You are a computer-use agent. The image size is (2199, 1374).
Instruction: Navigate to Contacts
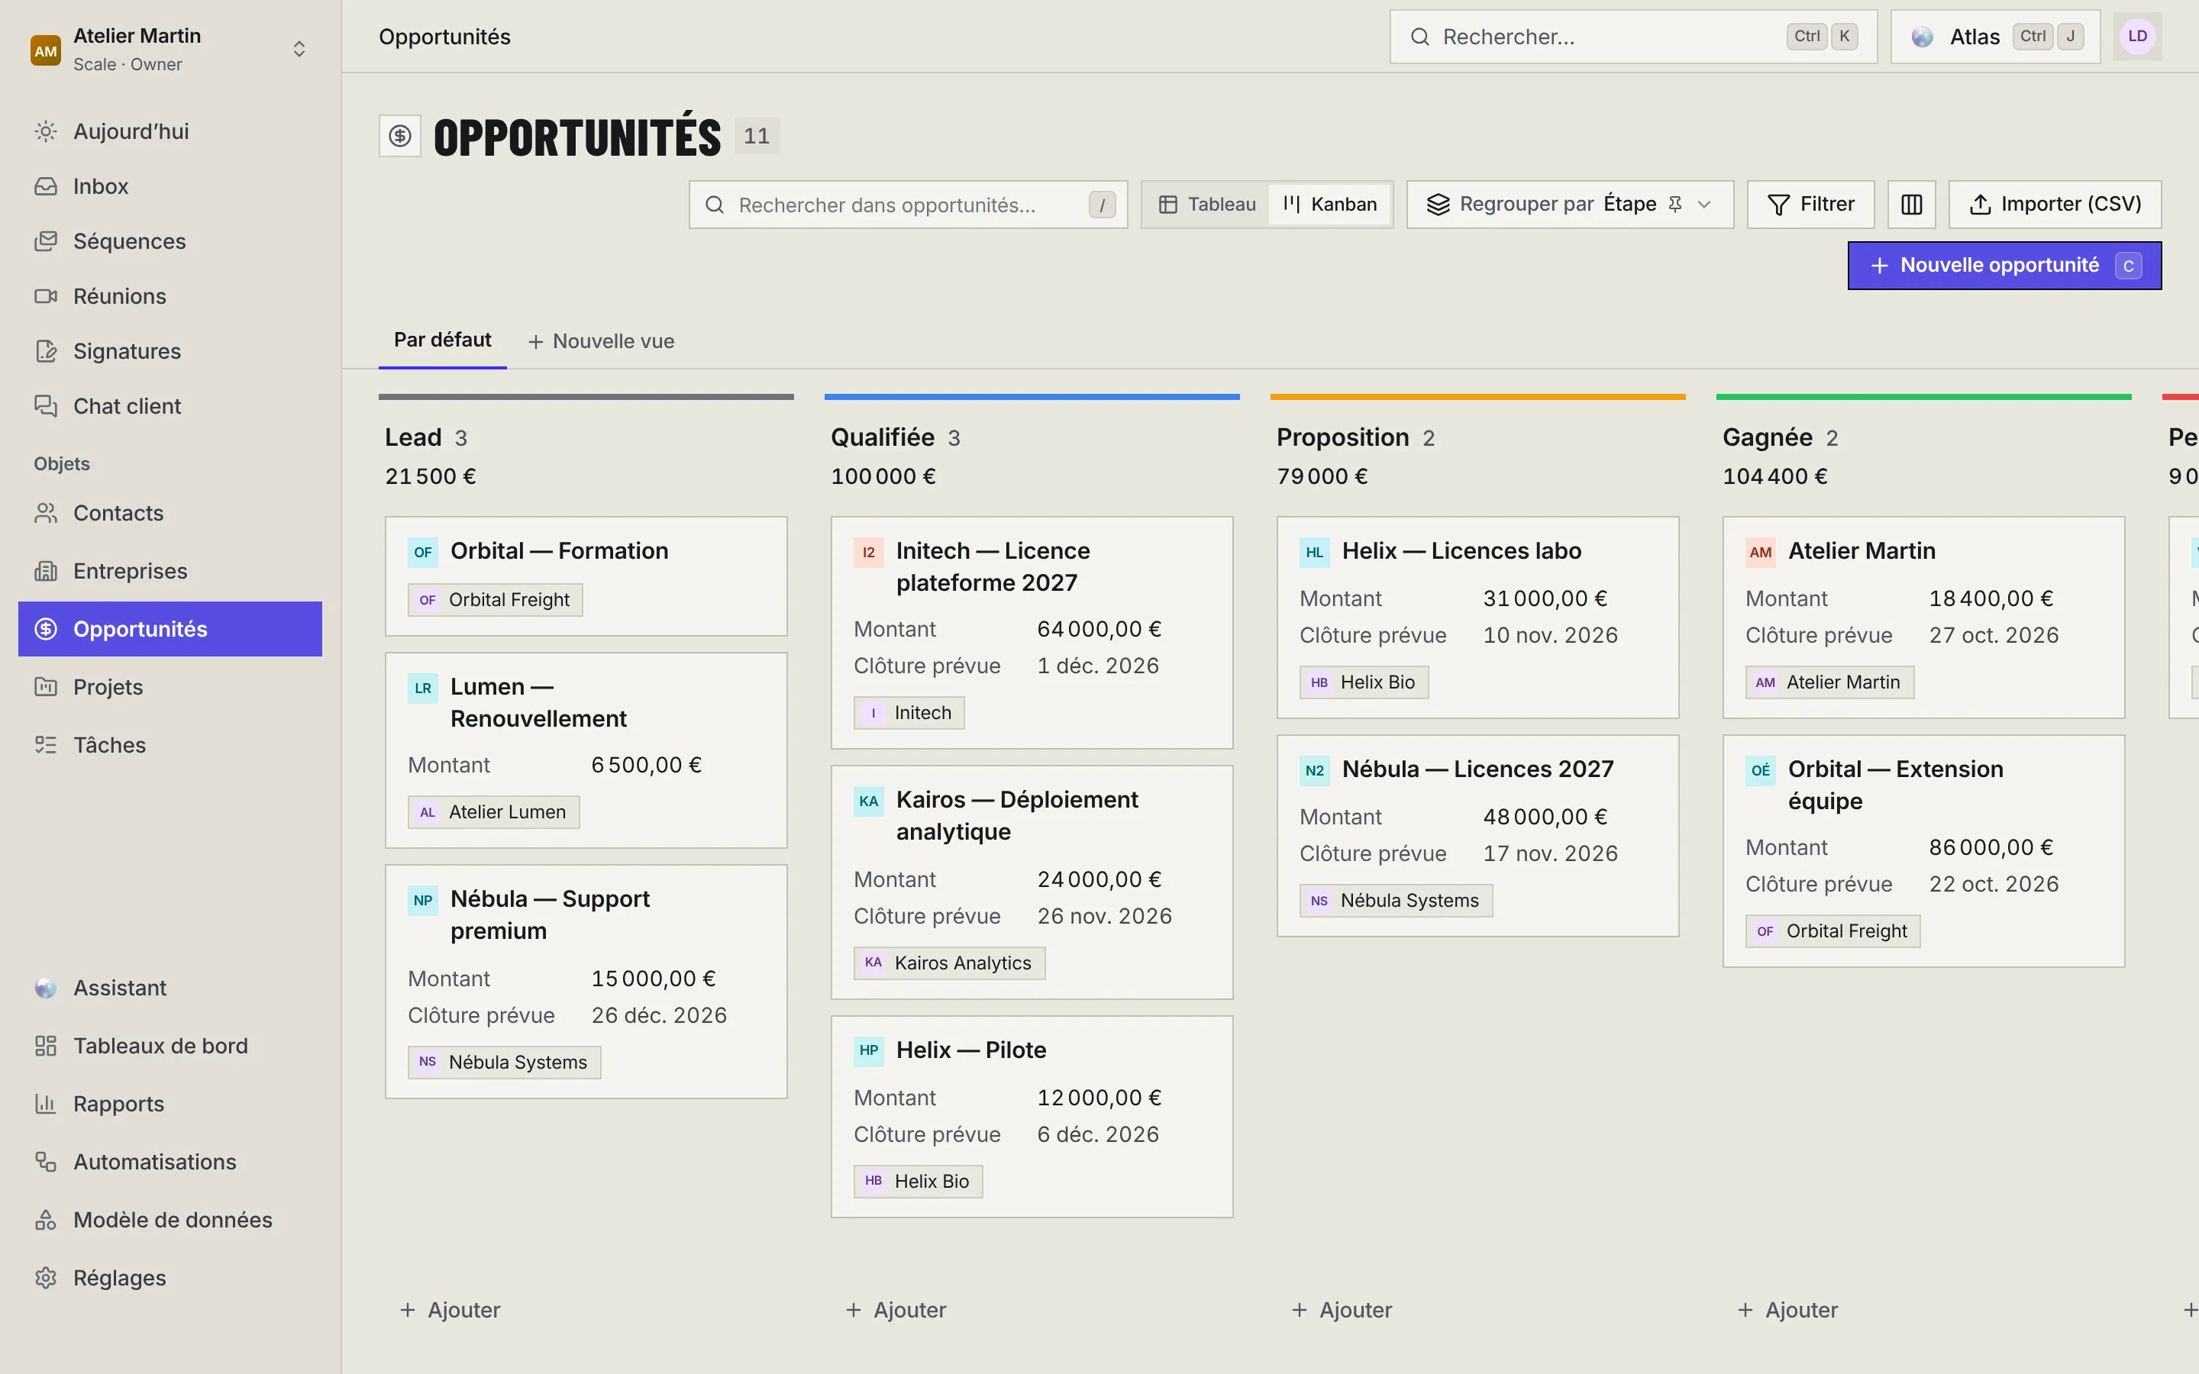point(170,512)
